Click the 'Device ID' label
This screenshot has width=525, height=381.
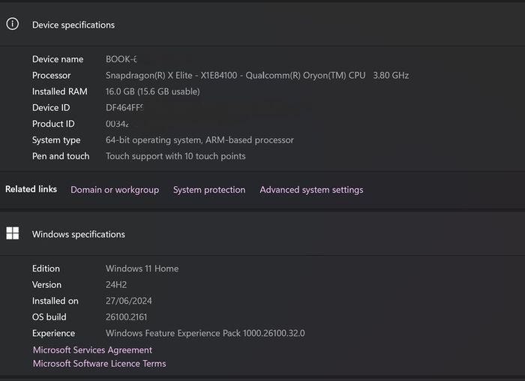click(51, 108)
